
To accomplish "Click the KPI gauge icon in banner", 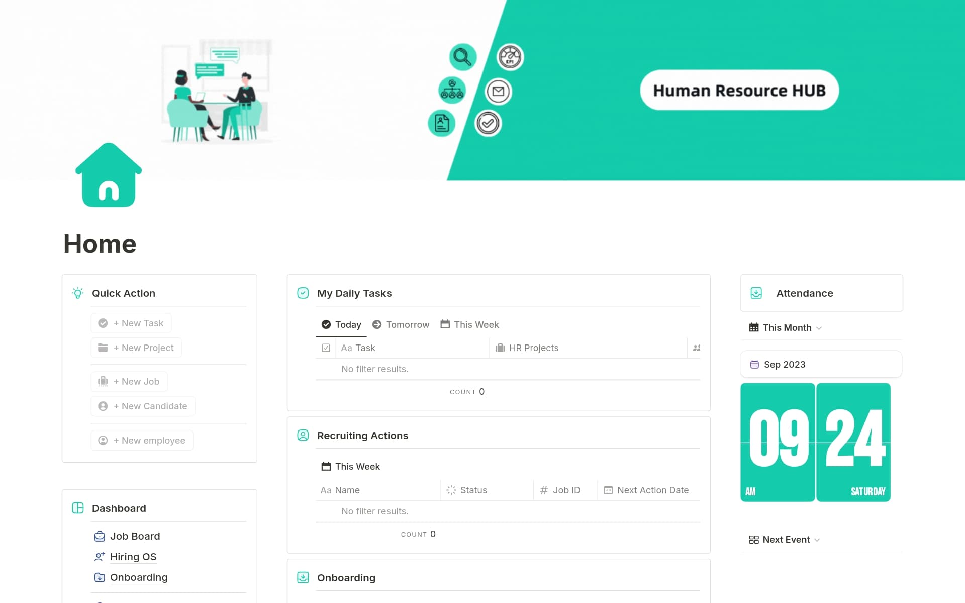I will click(x=510, y=57).
